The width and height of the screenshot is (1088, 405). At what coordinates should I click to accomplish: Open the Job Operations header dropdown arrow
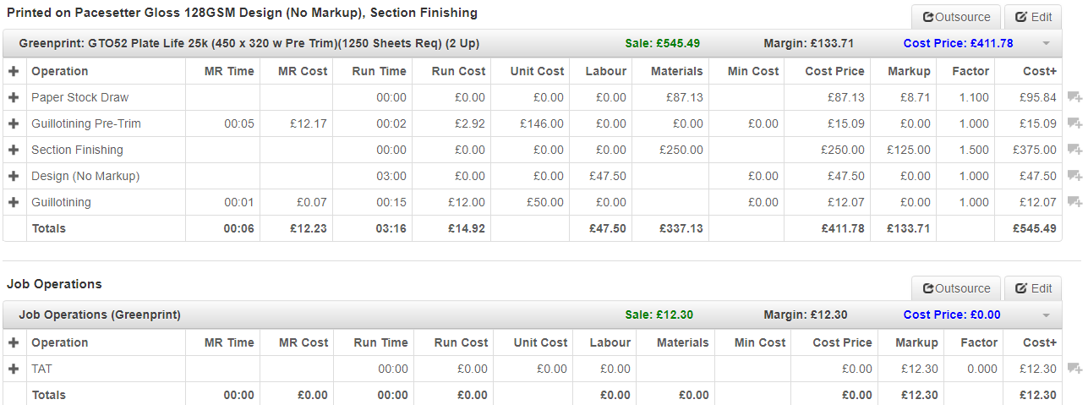tap(1047, 315)
